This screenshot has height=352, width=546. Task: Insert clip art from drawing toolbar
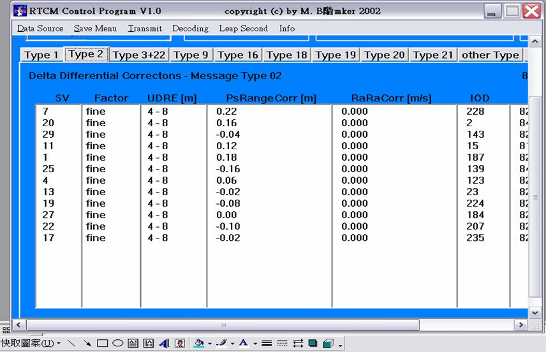point(180,344)
